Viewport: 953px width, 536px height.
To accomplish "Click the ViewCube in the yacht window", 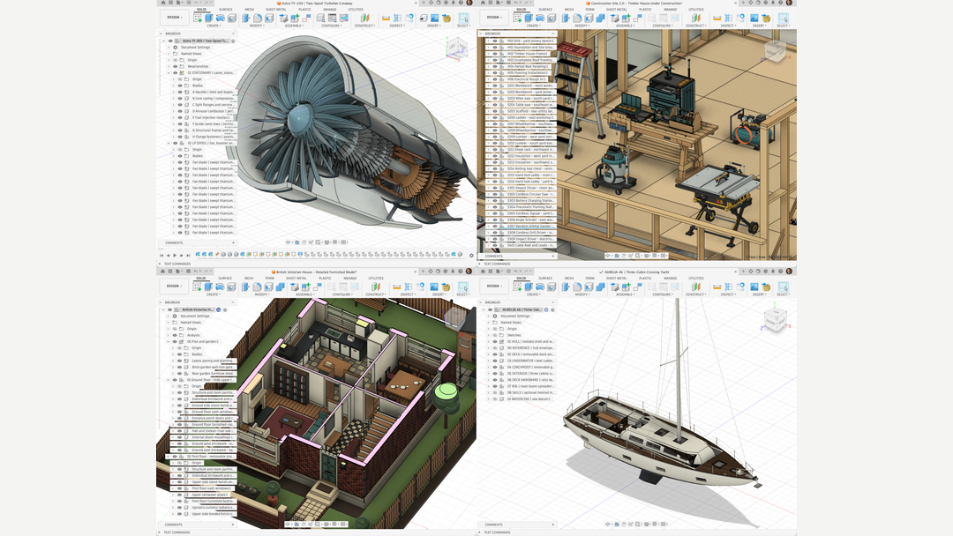I will pyautogui.click(x=775, y=318).
